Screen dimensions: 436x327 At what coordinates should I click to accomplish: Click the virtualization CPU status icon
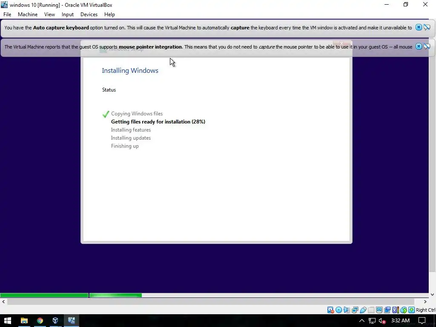coord(396,310)
